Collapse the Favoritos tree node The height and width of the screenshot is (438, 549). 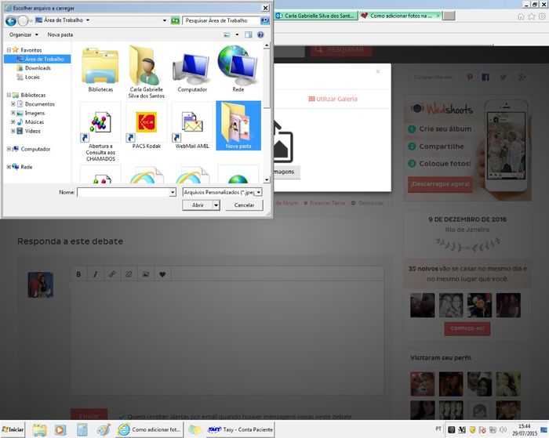point(9,50)
